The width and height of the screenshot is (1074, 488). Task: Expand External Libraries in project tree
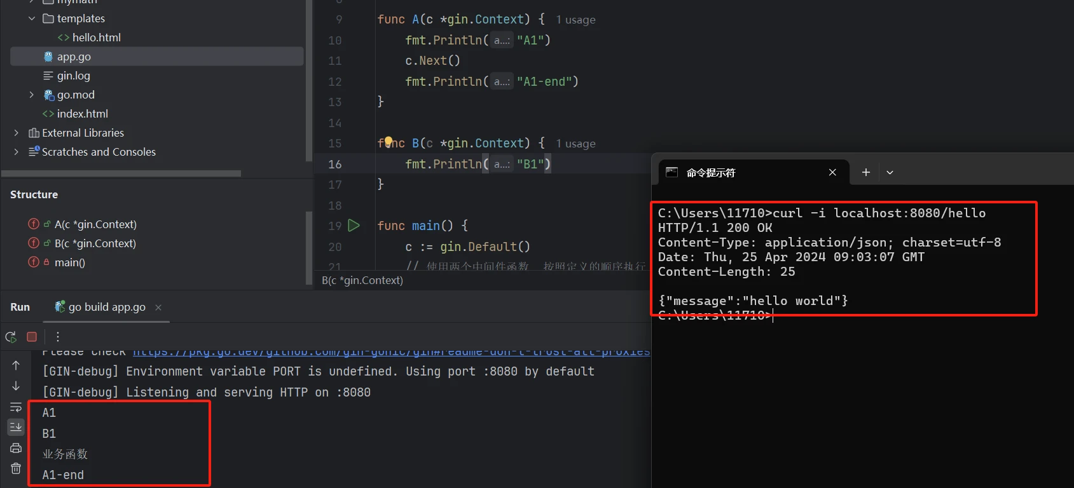tap(17, 133)
